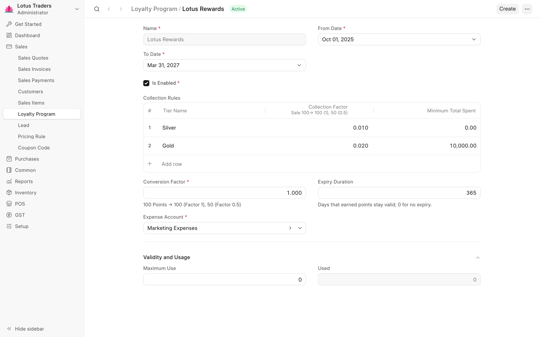Click the Reports chart icon
The height and width of the screenshot is (337, 540).
point(9,181)
